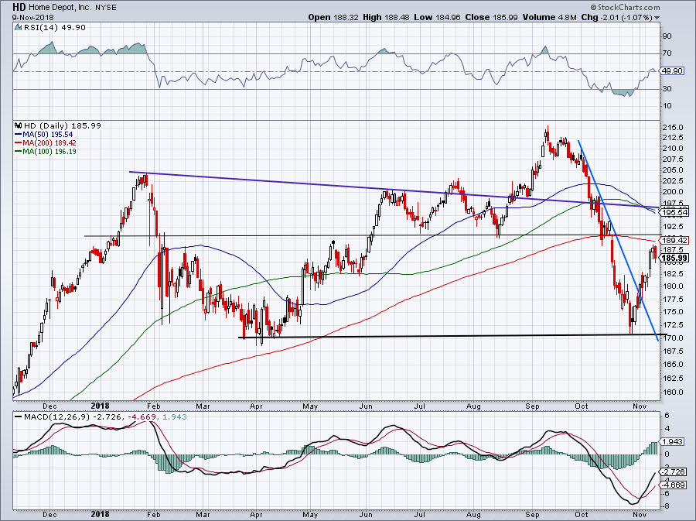Click the 70 level on RSI axis
The width and height of the screenshot is (696, 521).
667,53
